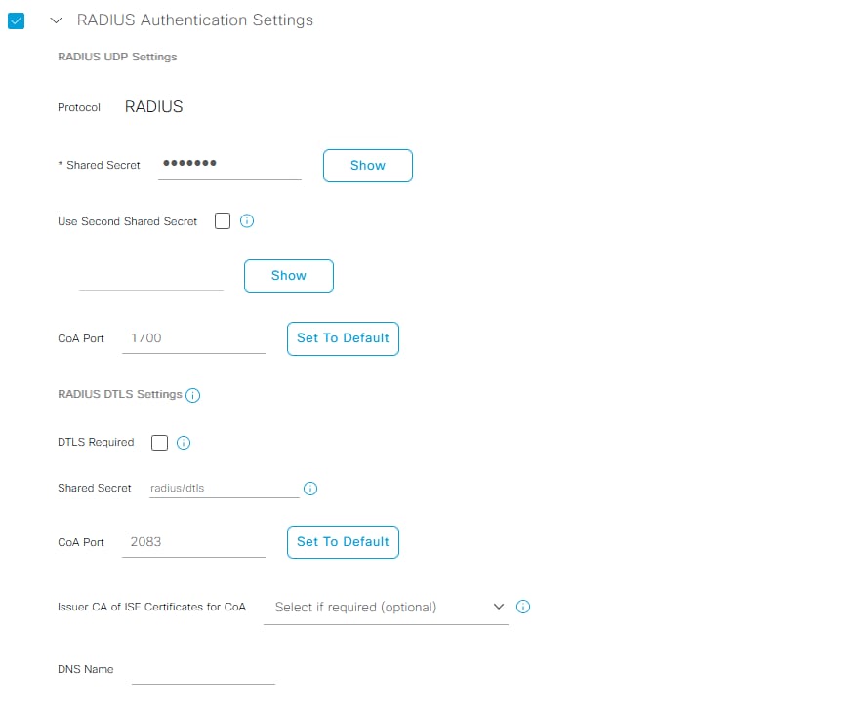Click info icon beside Use Second Shared Secret
Viewport: 862px width, 708px height.
click(247, 221)
